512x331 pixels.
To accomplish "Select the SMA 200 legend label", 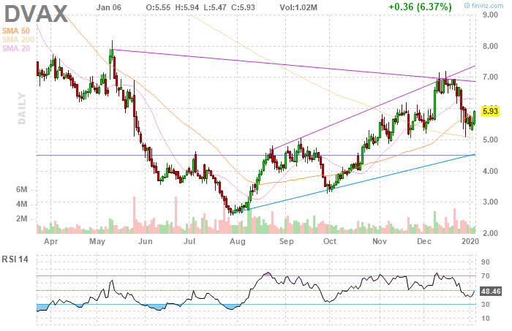I will click(x=18, y=39).
